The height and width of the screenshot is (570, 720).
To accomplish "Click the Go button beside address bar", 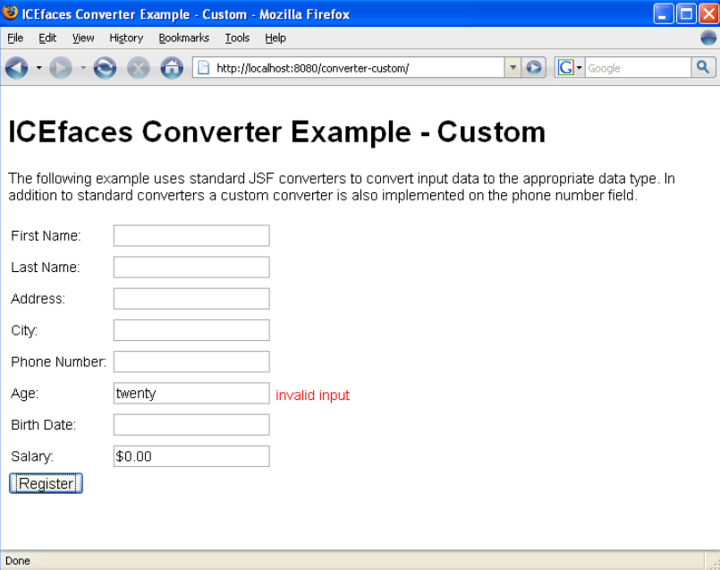I will click(x=534, y=68).
